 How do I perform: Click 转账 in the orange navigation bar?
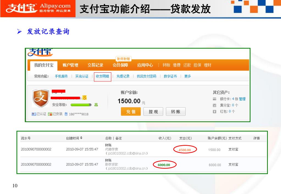[166, 65]
